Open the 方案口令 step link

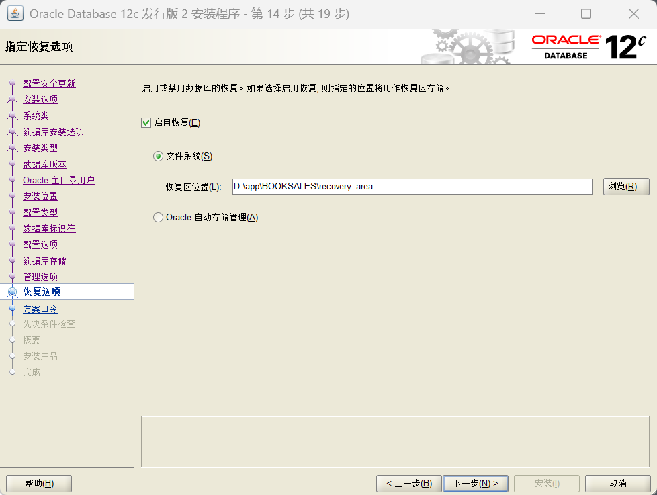[x=40, y=309]
